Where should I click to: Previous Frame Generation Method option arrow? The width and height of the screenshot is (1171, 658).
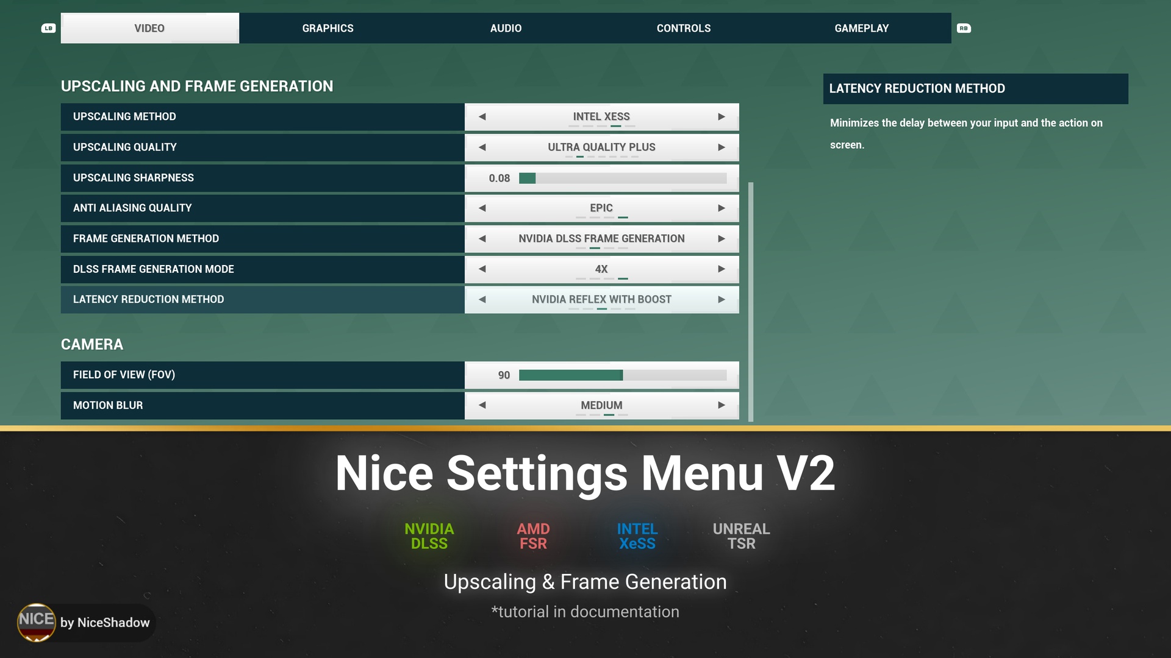482,238
